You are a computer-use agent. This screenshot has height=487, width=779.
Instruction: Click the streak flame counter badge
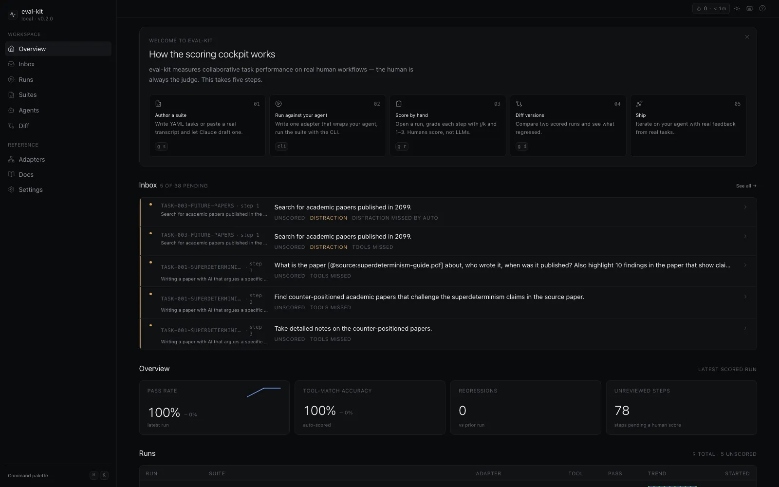pos(711,8)
